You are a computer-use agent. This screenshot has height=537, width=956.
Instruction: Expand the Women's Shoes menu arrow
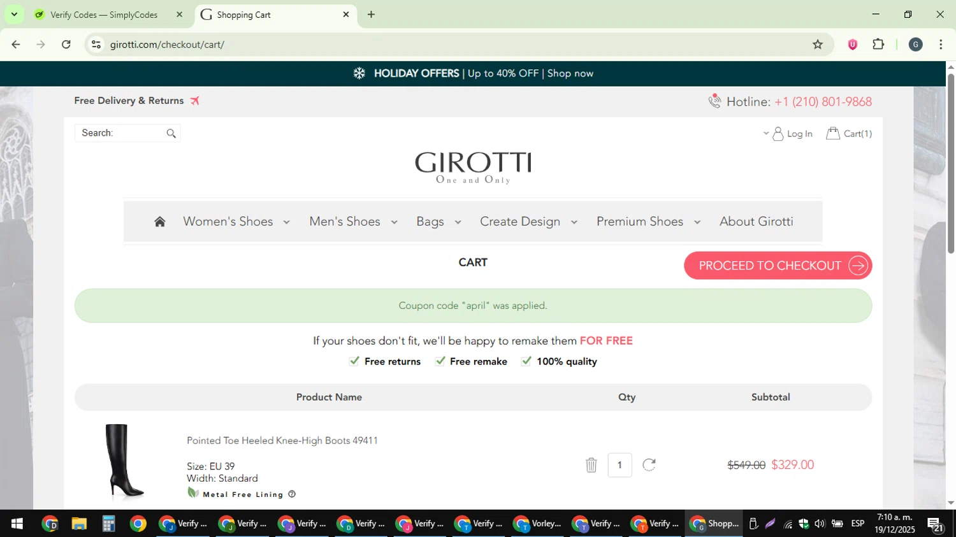tap(286, 222)
